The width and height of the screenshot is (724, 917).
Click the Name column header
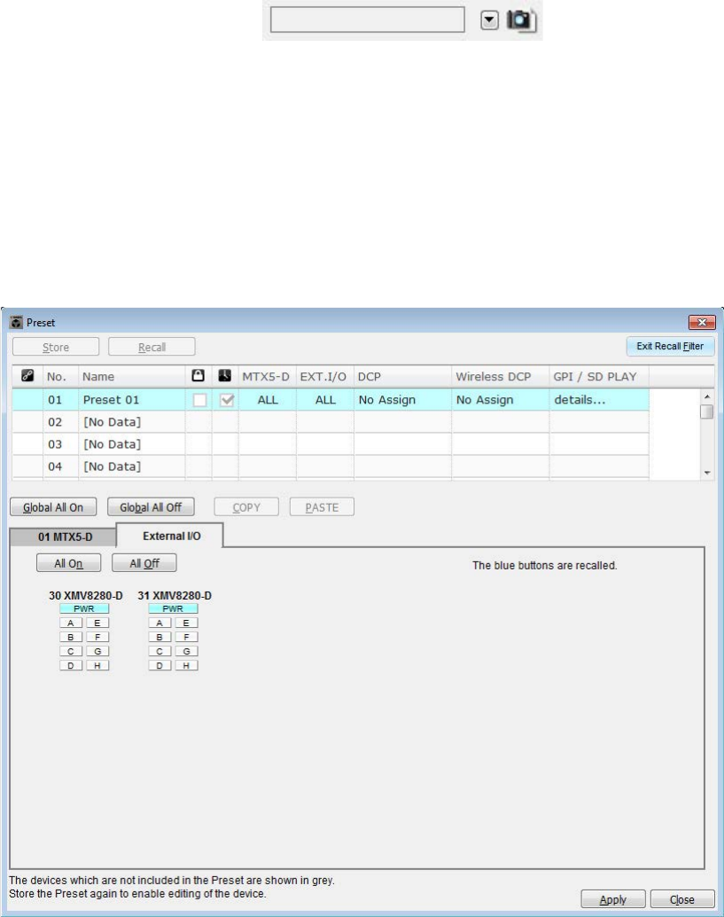(132, 376)
